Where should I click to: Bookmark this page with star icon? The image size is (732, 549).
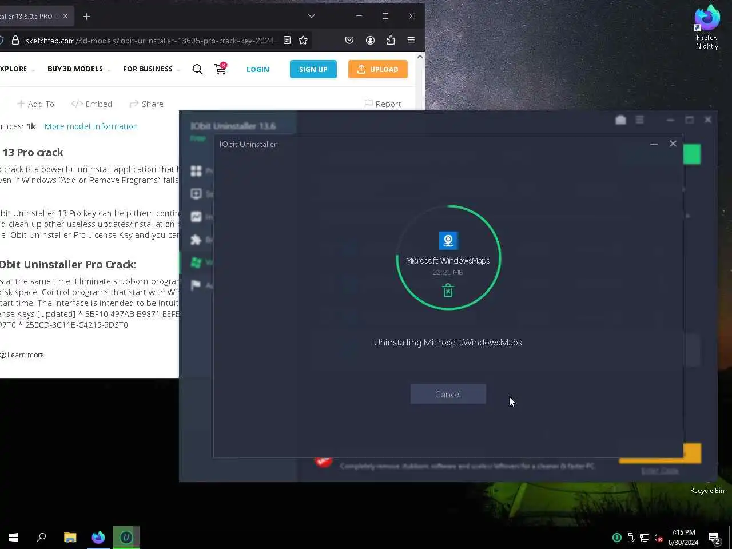pyautogui.click(x=303, y=40)
